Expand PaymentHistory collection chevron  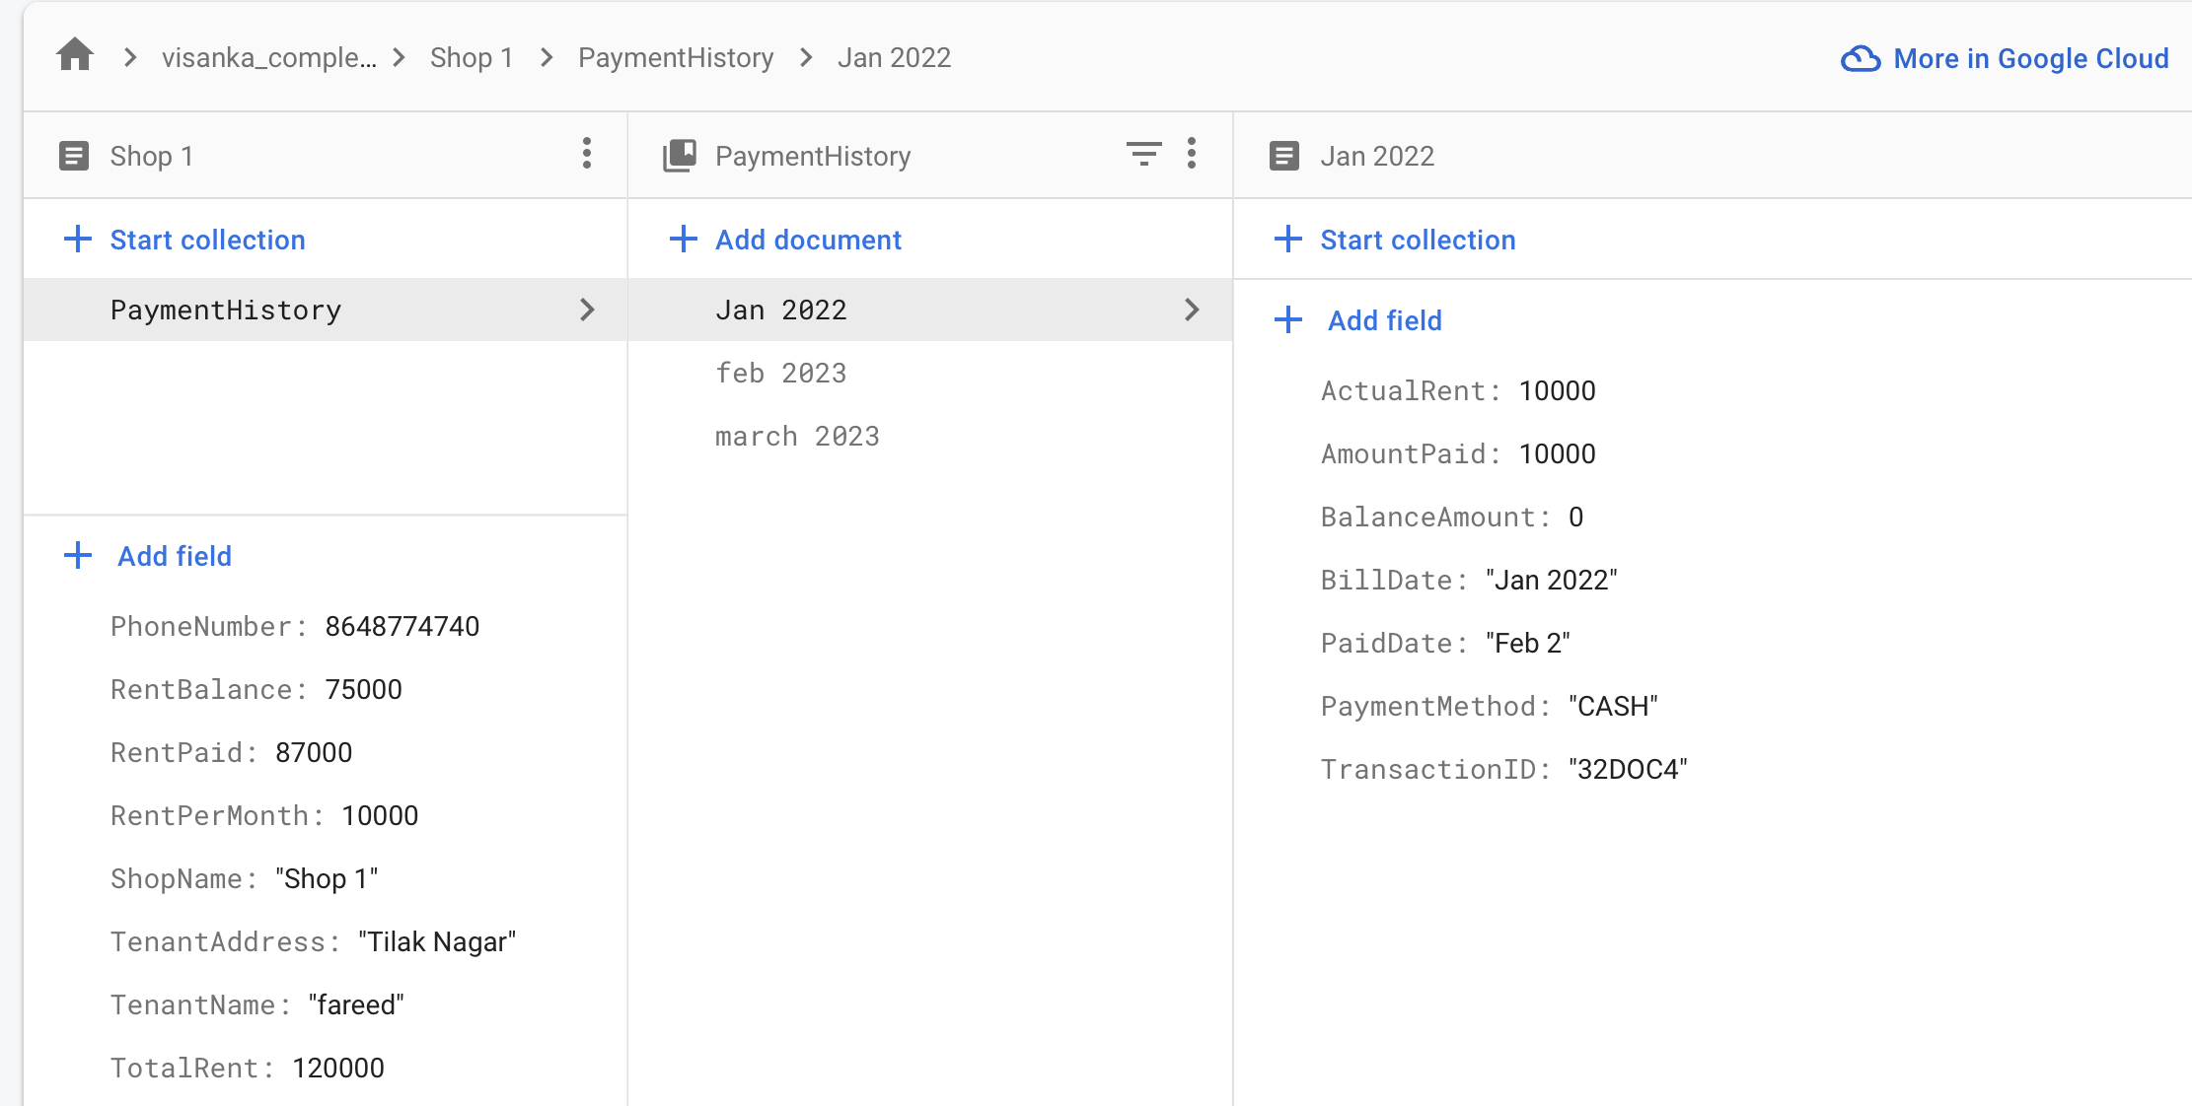tap(587, 310)
